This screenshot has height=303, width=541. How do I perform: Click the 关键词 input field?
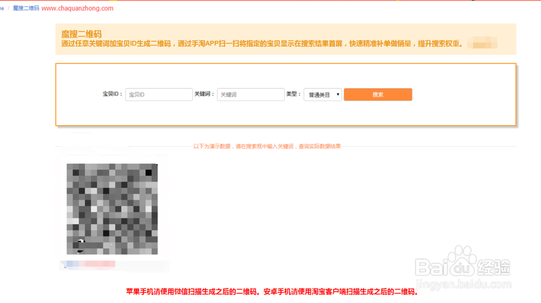pyautogui.click(x=250, y=95)
